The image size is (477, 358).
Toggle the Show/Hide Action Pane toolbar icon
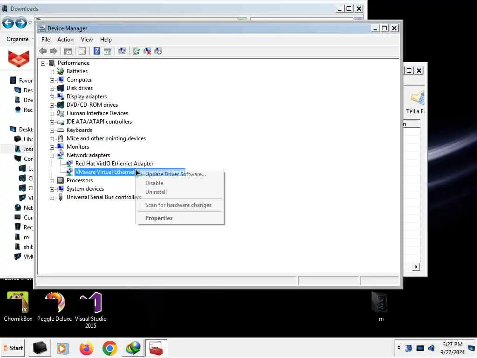click(108, 51)
